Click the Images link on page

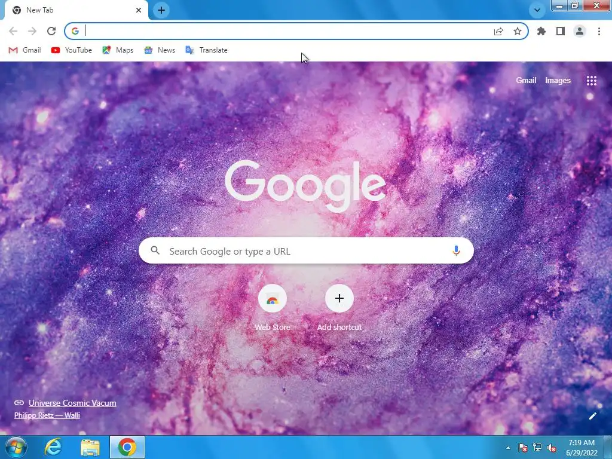(x=558, y=81)
